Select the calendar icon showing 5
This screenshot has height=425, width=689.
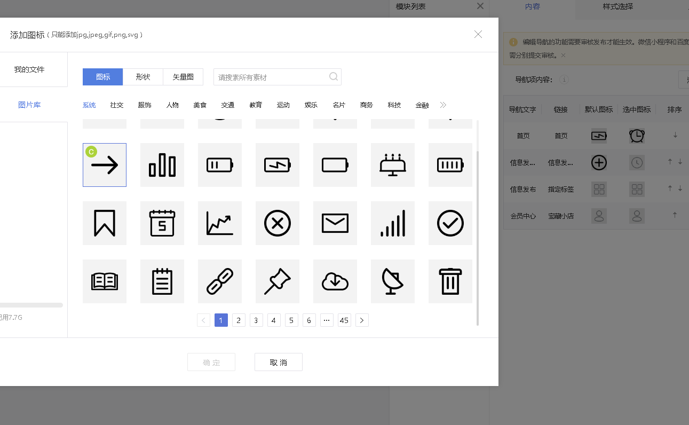(162, 223)
